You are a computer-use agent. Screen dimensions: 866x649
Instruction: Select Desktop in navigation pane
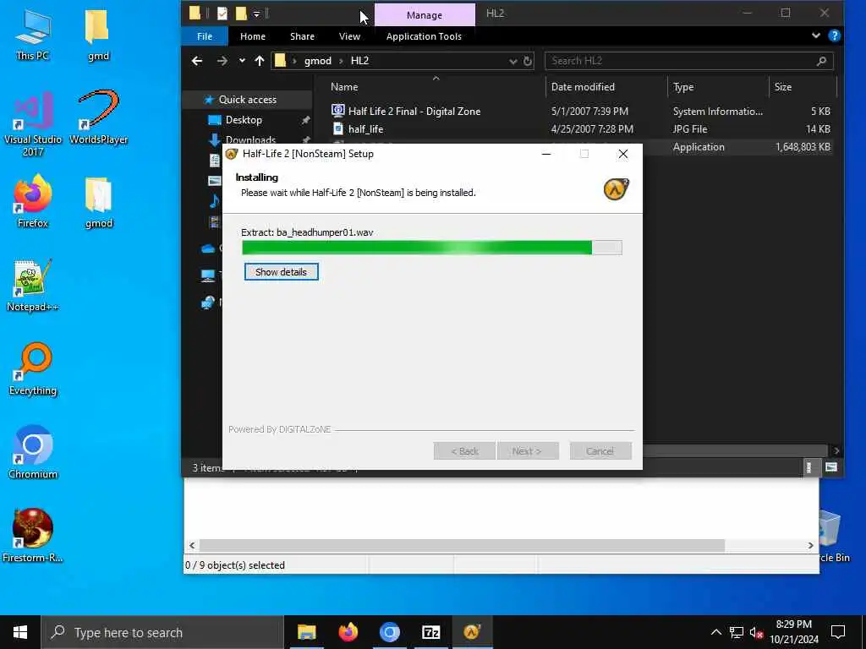(x=244, y=120)
